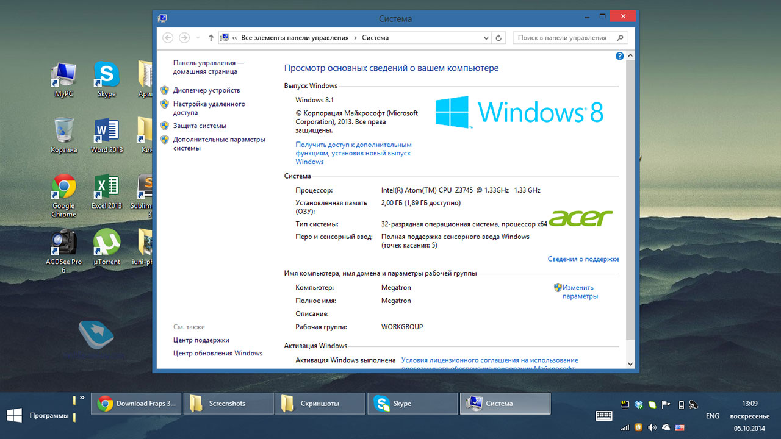Screen dimensions: 781x439
Task: Switch to the Skype taskbar button
Action: tap(412, 404)
